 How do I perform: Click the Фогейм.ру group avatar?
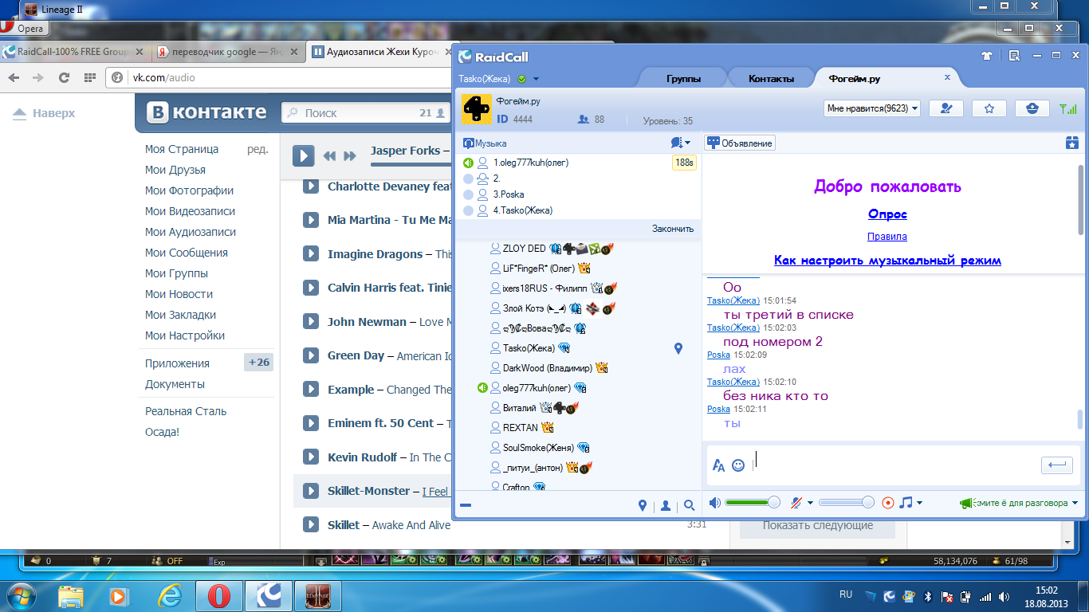pyautogui.click(x=477, y=108)
